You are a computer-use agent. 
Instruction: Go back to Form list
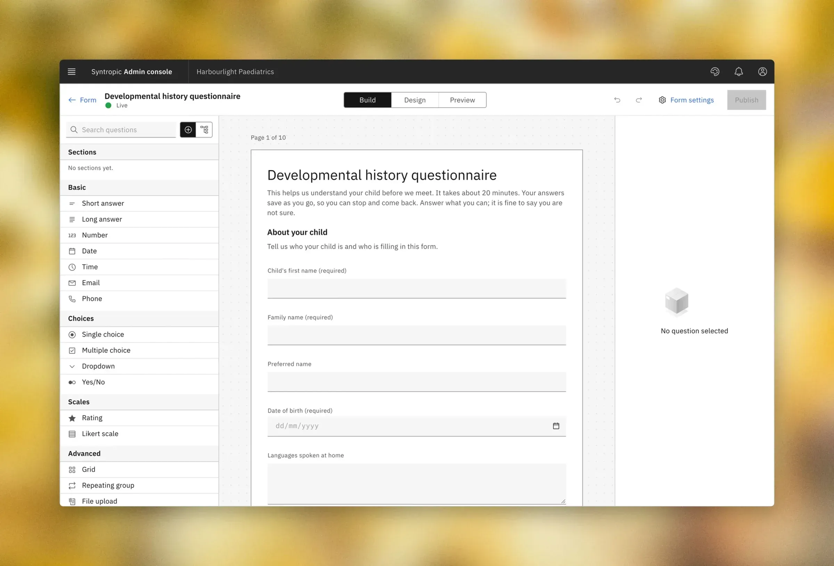click(x=82, y=100)
